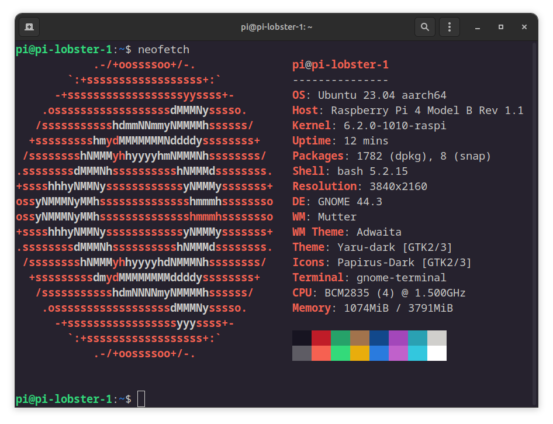Click the dark gray color block

302,353
